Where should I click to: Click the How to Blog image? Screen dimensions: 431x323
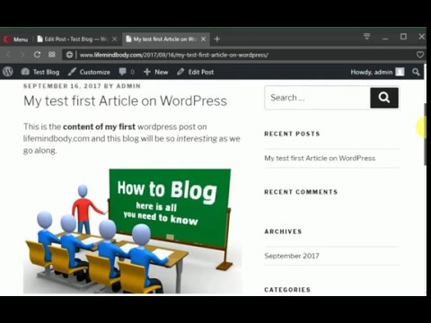coord(132,231)
